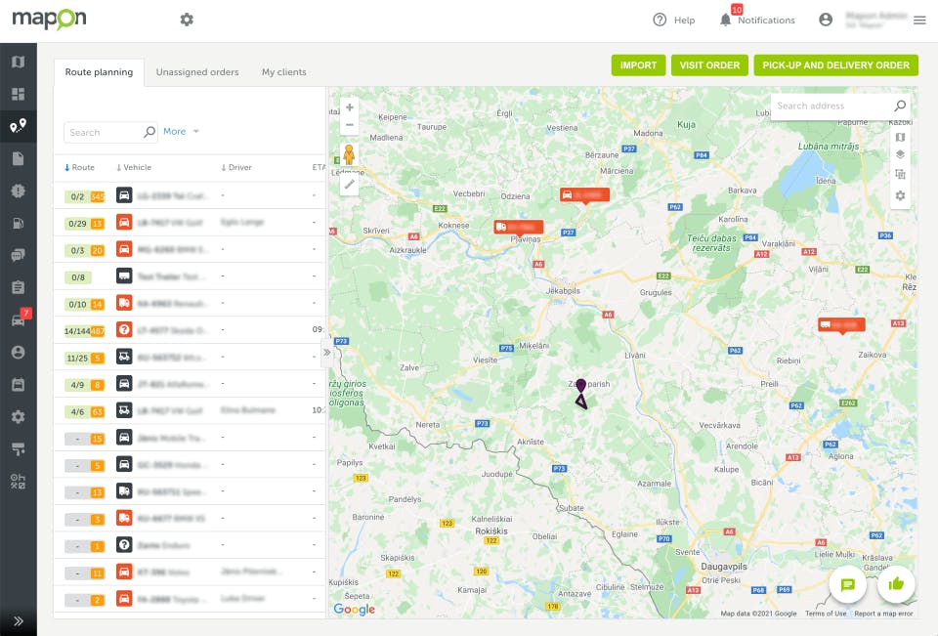Viewport: 938px width, 636px height.
Task: Select the route row showing 0/29
Action: pos(190,223)
